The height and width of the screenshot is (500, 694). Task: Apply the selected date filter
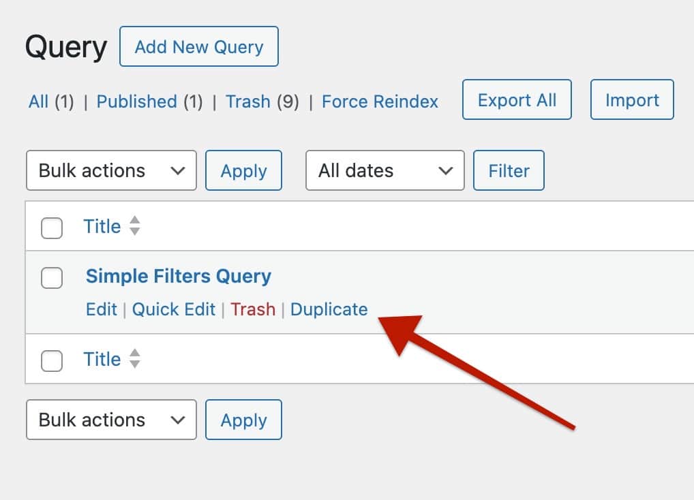pos(509,170)
